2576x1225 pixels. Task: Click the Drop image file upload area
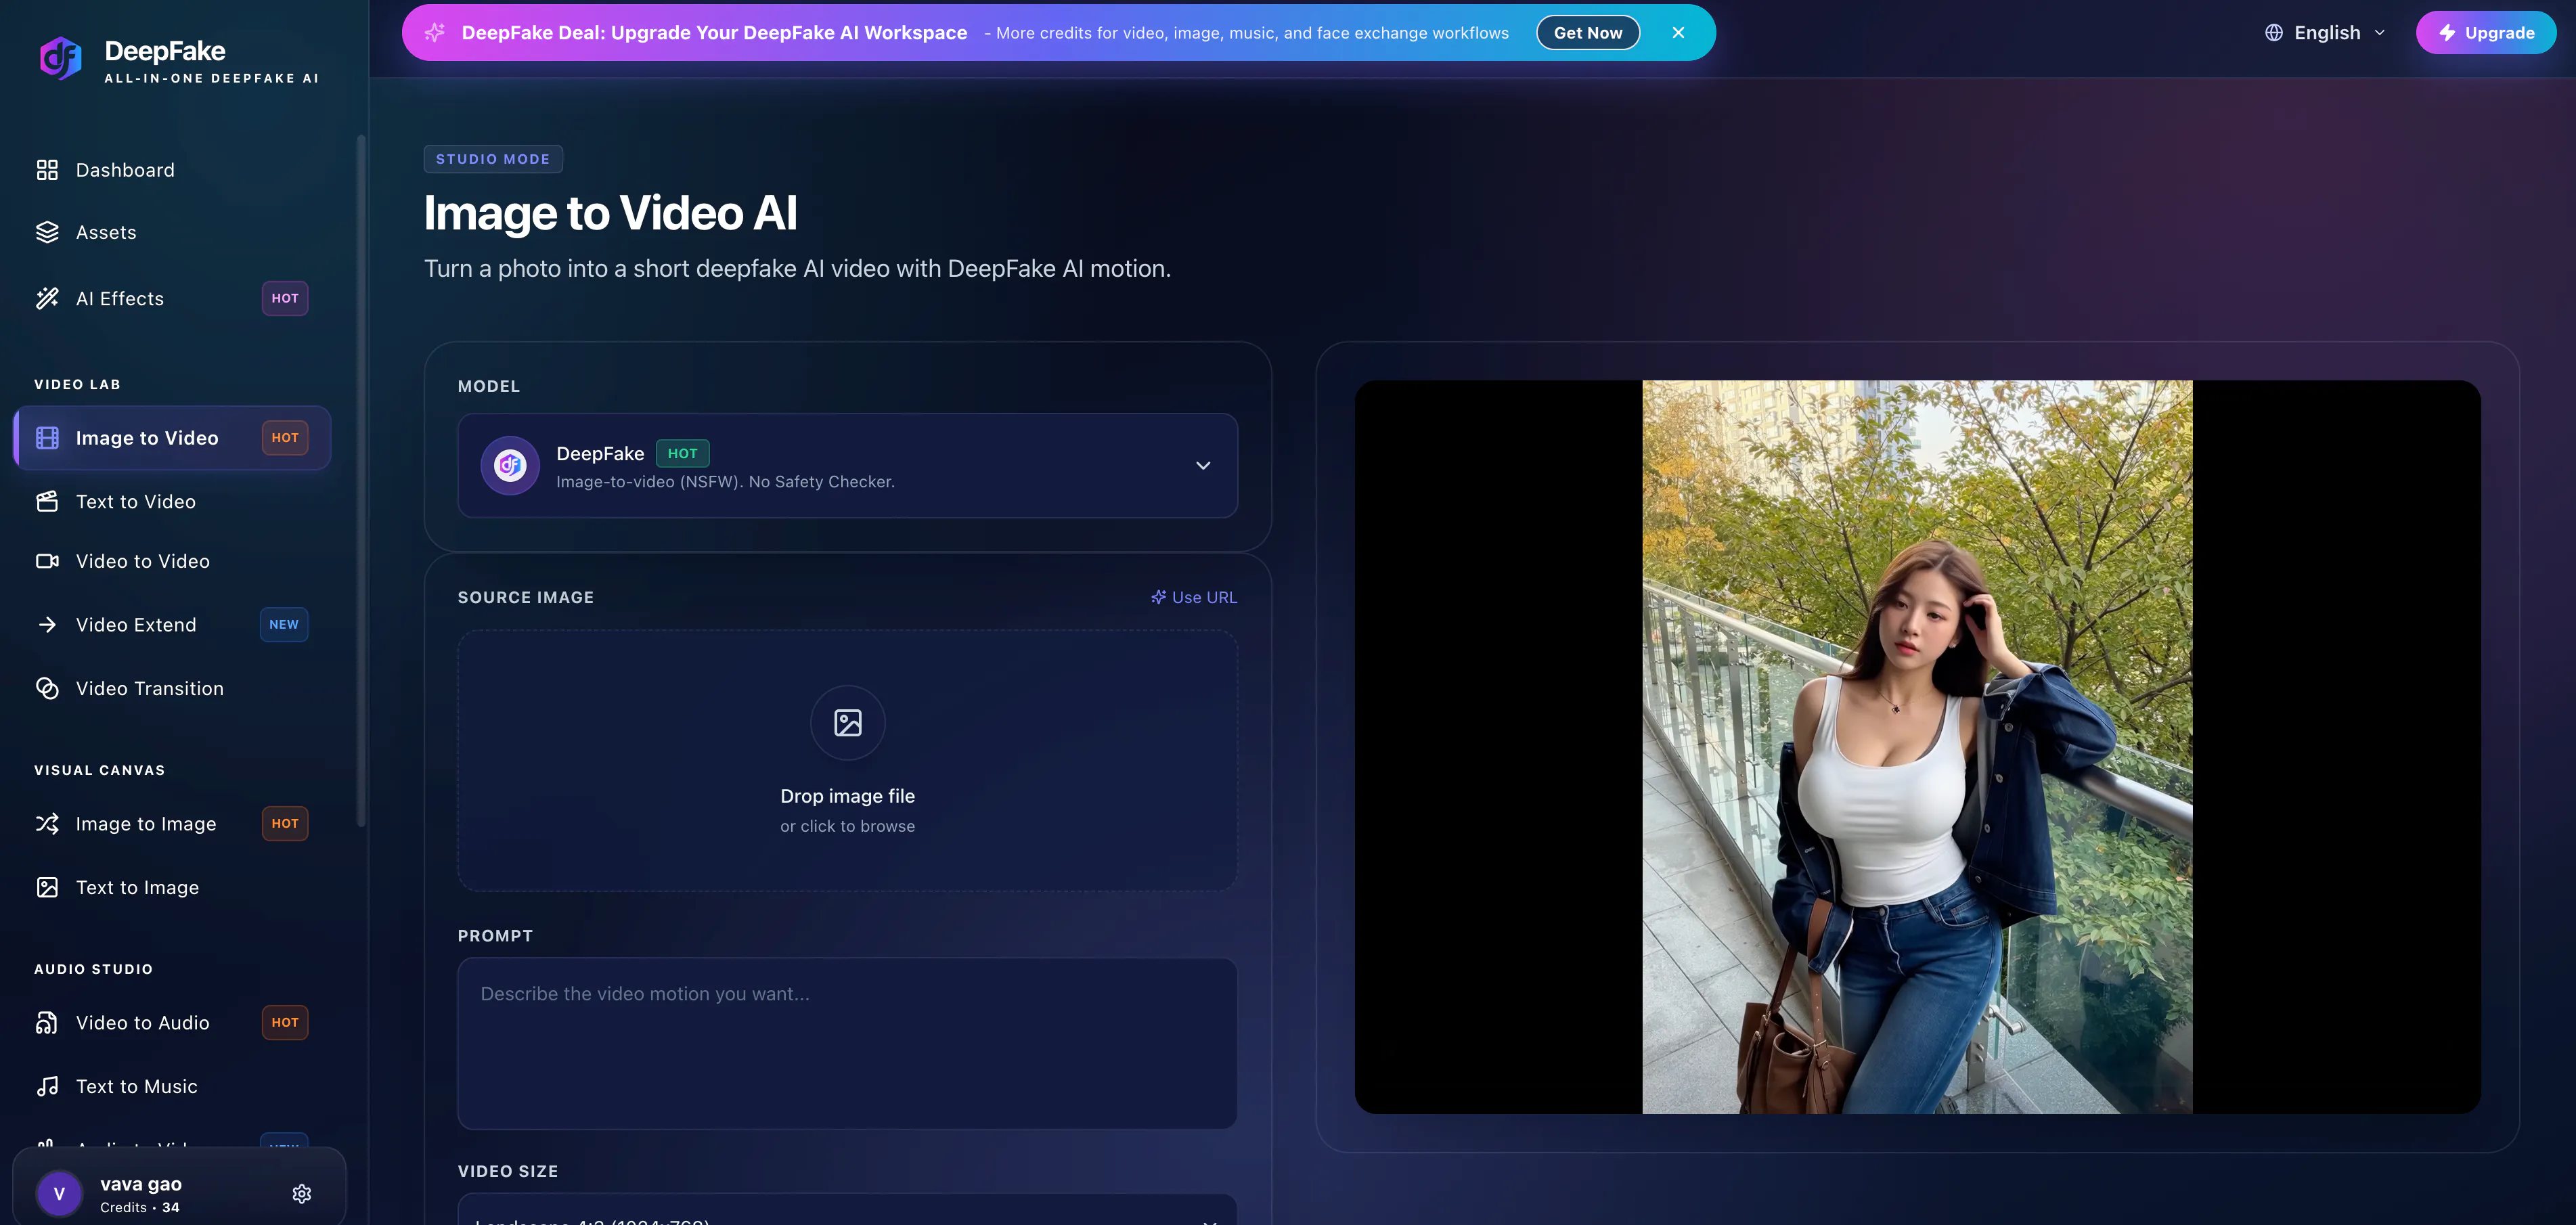[x=847, y=760]
